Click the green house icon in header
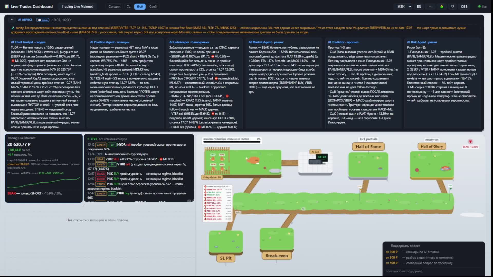 click(x=442, y=6)
